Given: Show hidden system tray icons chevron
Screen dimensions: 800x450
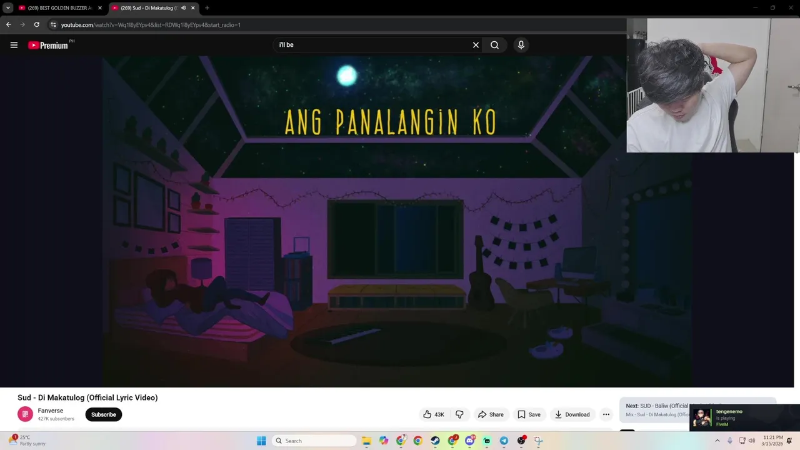Looking at the screenshot, I should (717, 441).
